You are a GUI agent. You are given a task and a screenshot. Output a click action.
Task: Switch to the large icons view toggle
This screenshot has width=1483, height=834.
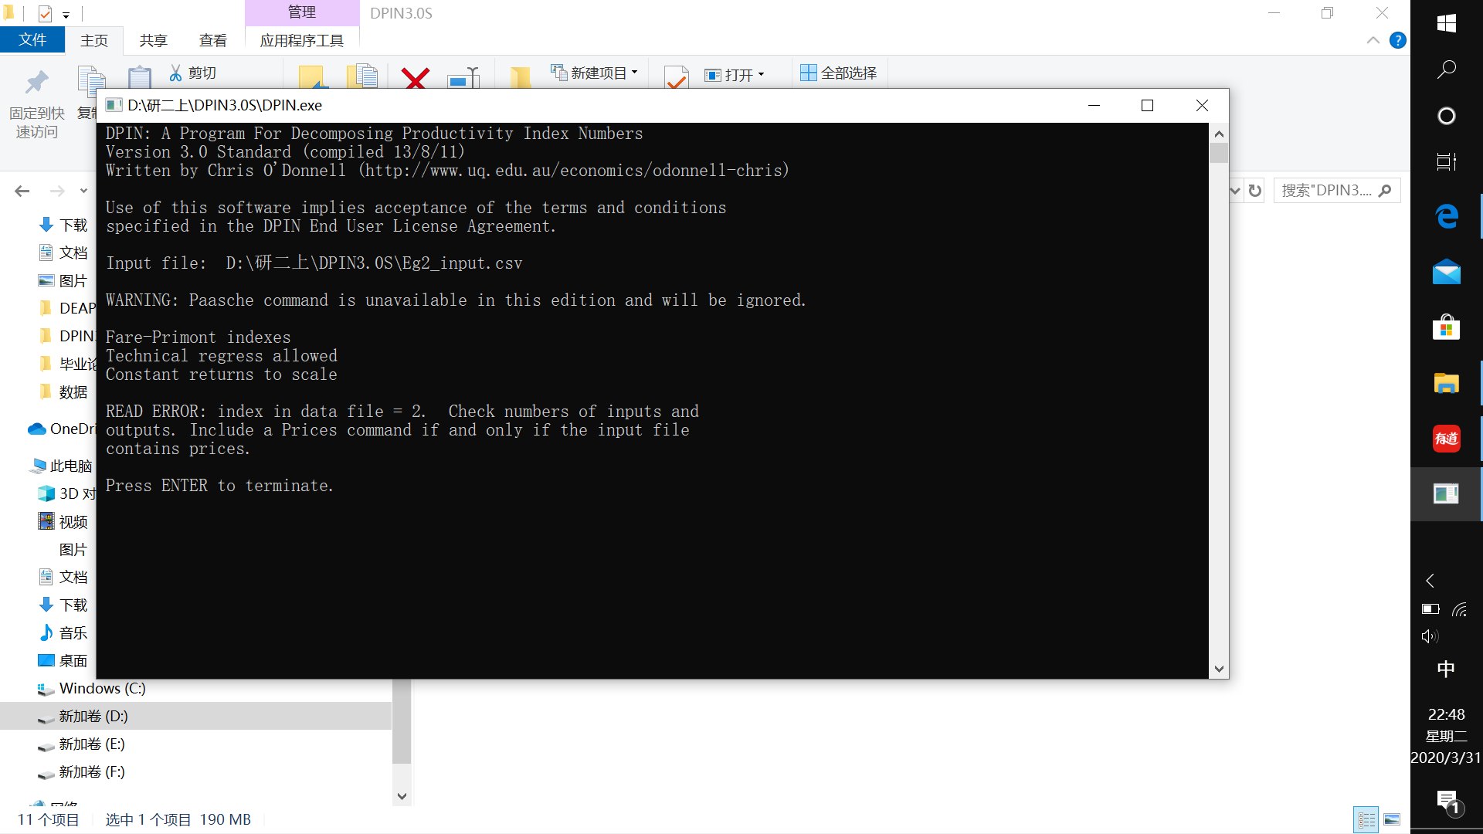click(1392, 819)
